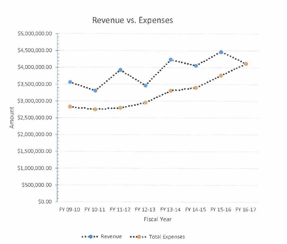Click the chart title Revenue vs. Expenses
This screenshot has width=287, height=244.
(132, 20)
